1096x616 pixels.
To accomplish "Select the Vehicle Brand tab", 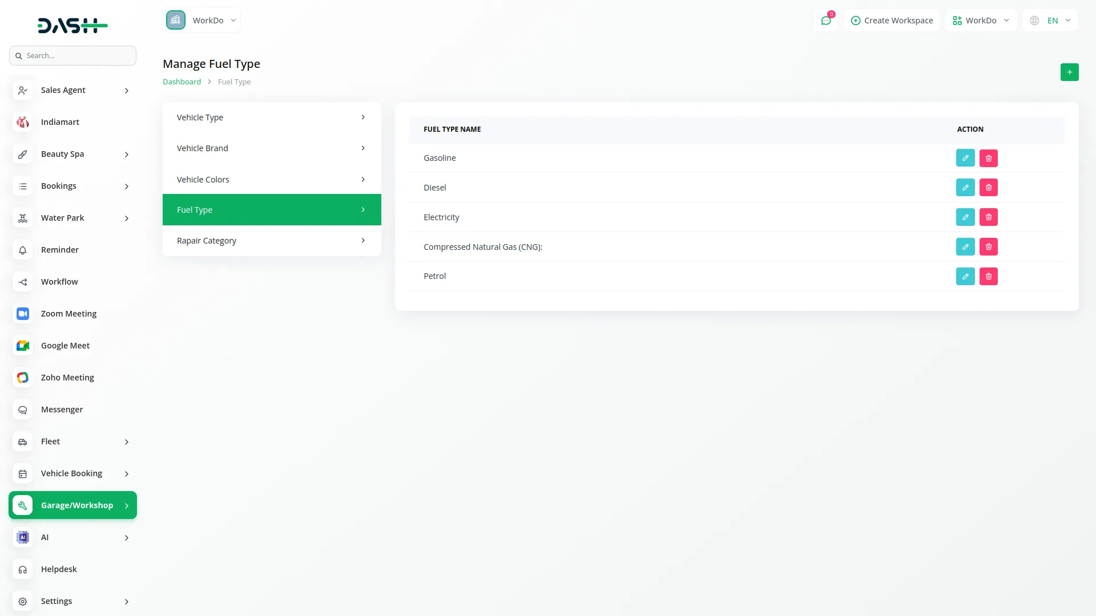I will pos(272,148).
